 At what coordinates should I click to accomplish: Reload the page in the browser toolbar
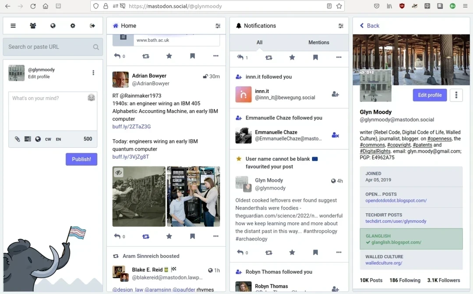point(33,6)
